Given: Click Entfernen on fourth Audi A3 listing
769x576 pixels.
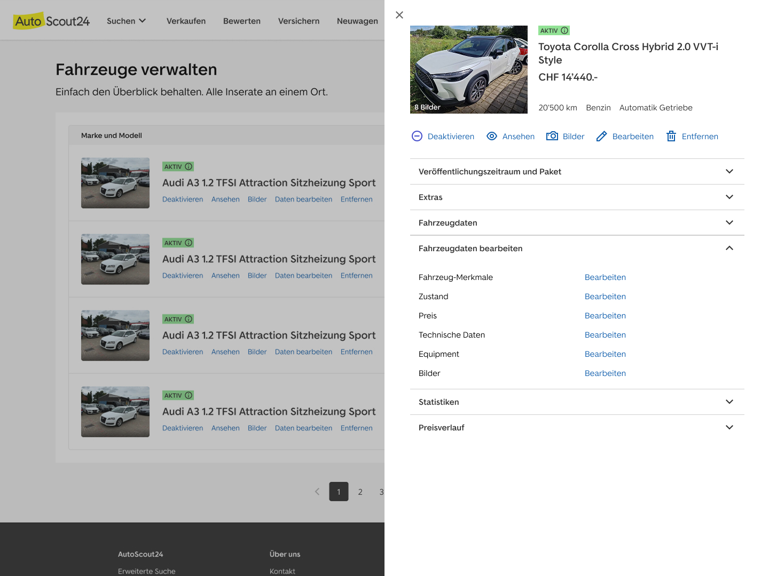Looking at the screenshot, I should [x=357, y=428].
